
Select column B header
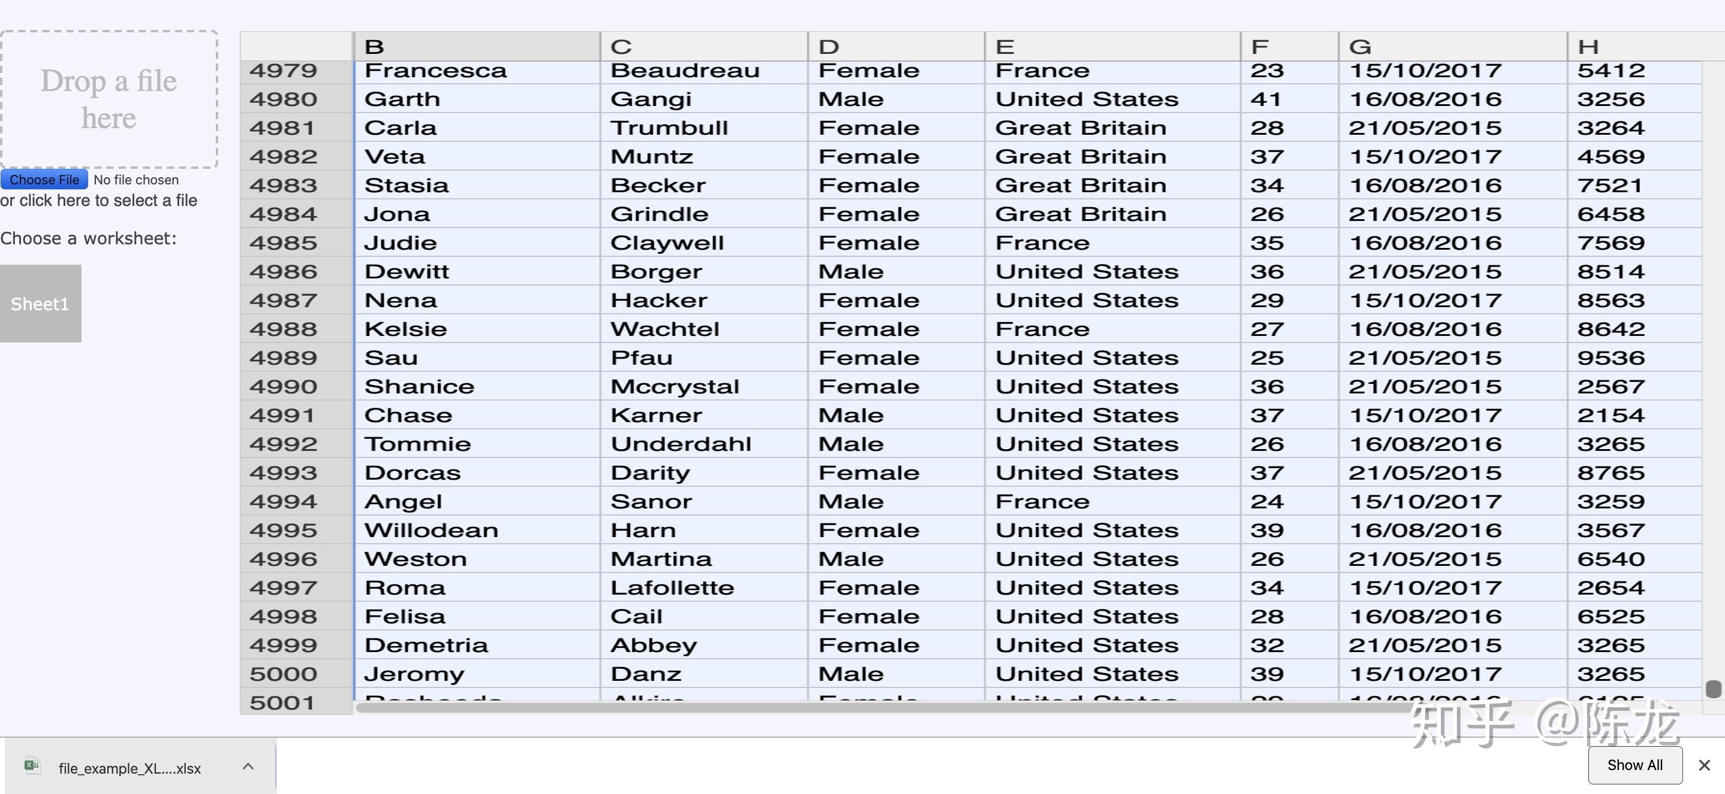click(x=476, y=46)
